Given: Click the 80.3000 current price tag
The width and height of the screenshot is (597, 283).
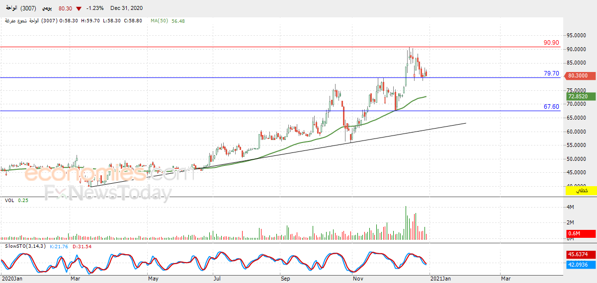Looking at the screenshot, I should click(581, 75).
